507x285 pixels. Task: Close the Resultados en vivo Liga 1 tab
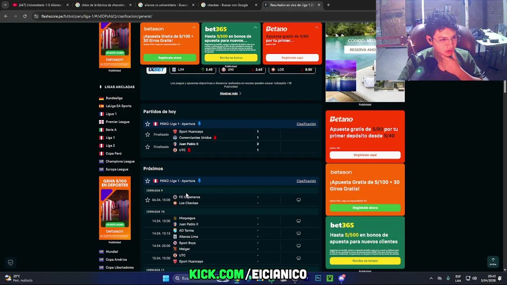tap(319, 5)
